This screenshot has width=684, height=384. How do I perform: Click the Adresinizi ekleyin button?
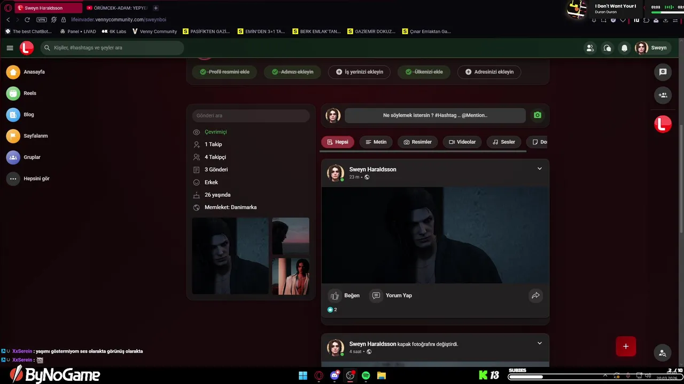489,72
